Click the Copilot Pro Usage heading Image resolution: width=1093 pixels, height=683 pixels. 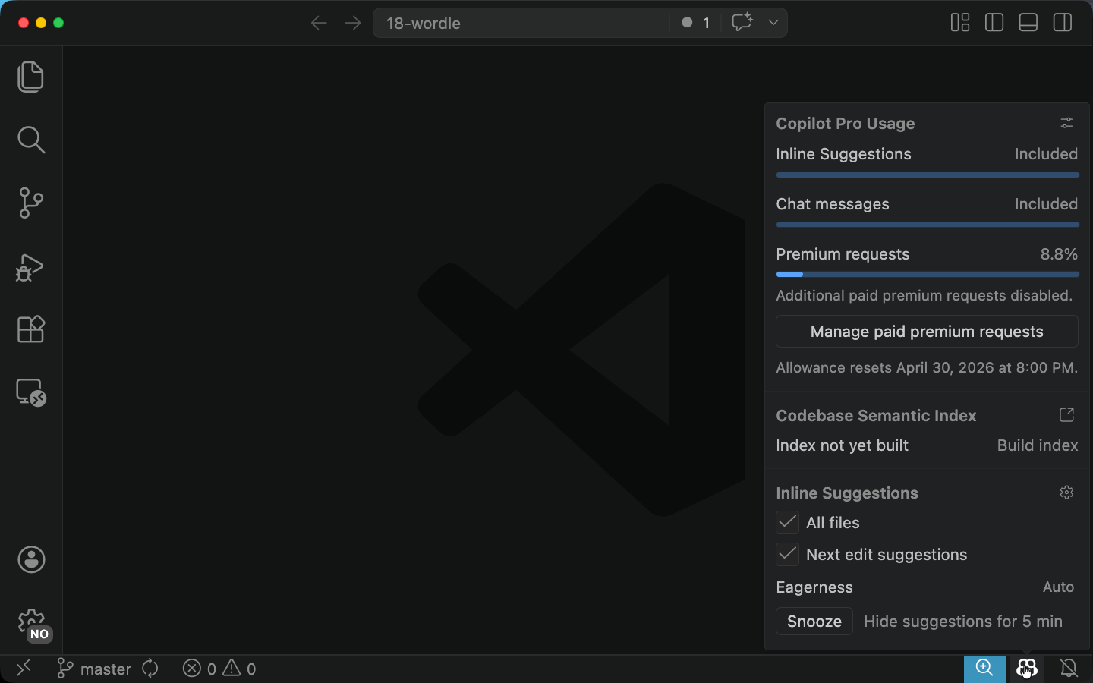846,124
